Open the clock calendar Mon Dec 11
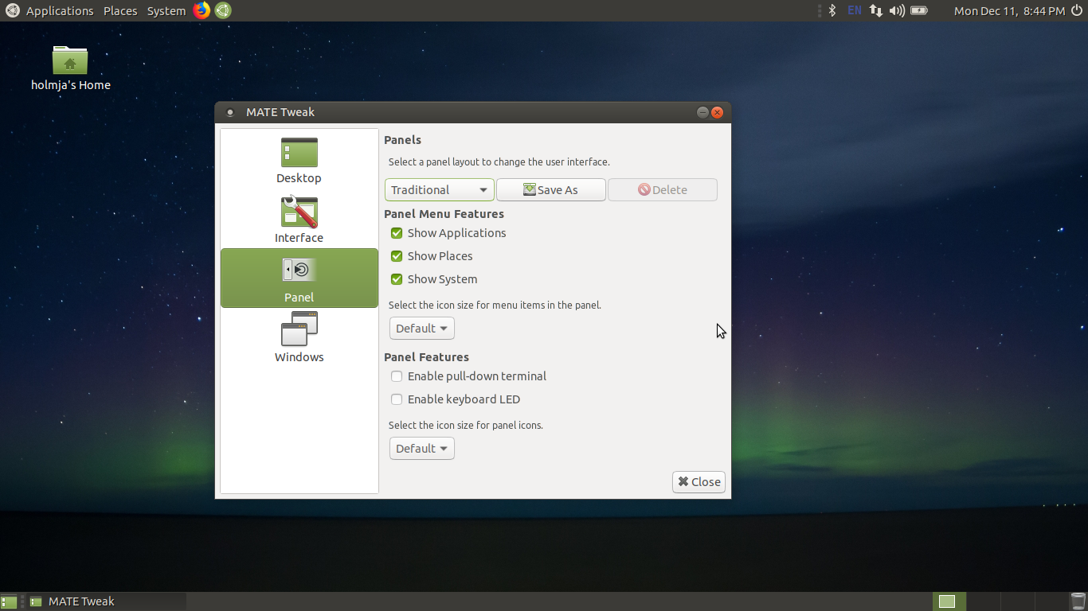 pos(1009,10)
